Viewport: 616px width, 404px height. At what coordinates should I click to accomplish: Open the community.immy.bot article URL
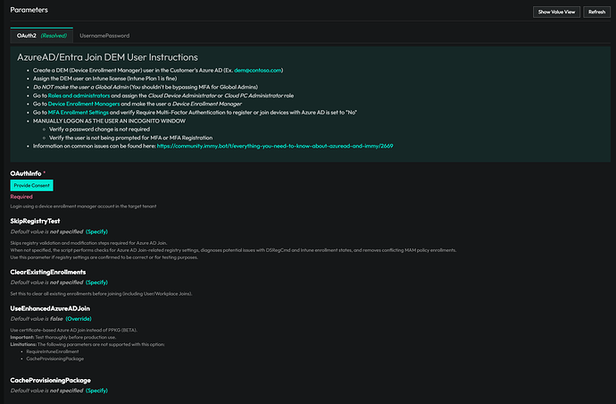click(275, 146)
